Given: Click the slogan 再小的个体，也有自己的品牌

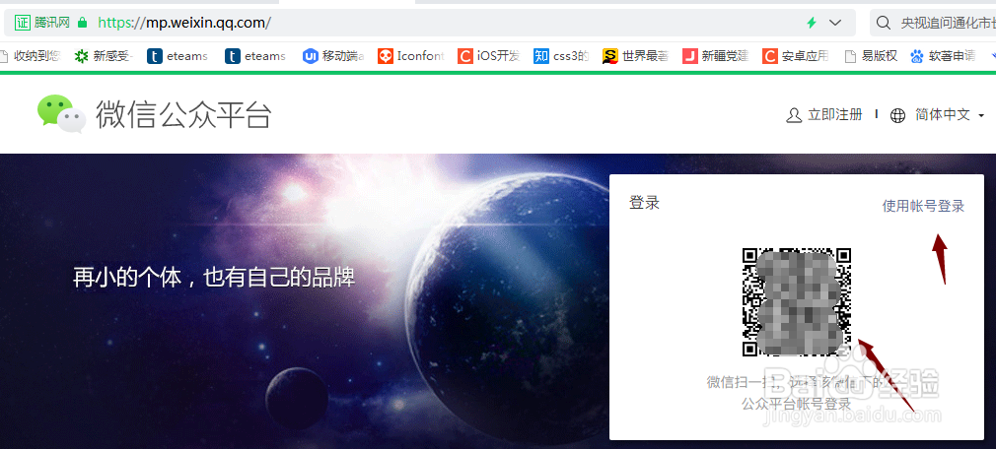Looking at the screenshot, I should point(214,277).
